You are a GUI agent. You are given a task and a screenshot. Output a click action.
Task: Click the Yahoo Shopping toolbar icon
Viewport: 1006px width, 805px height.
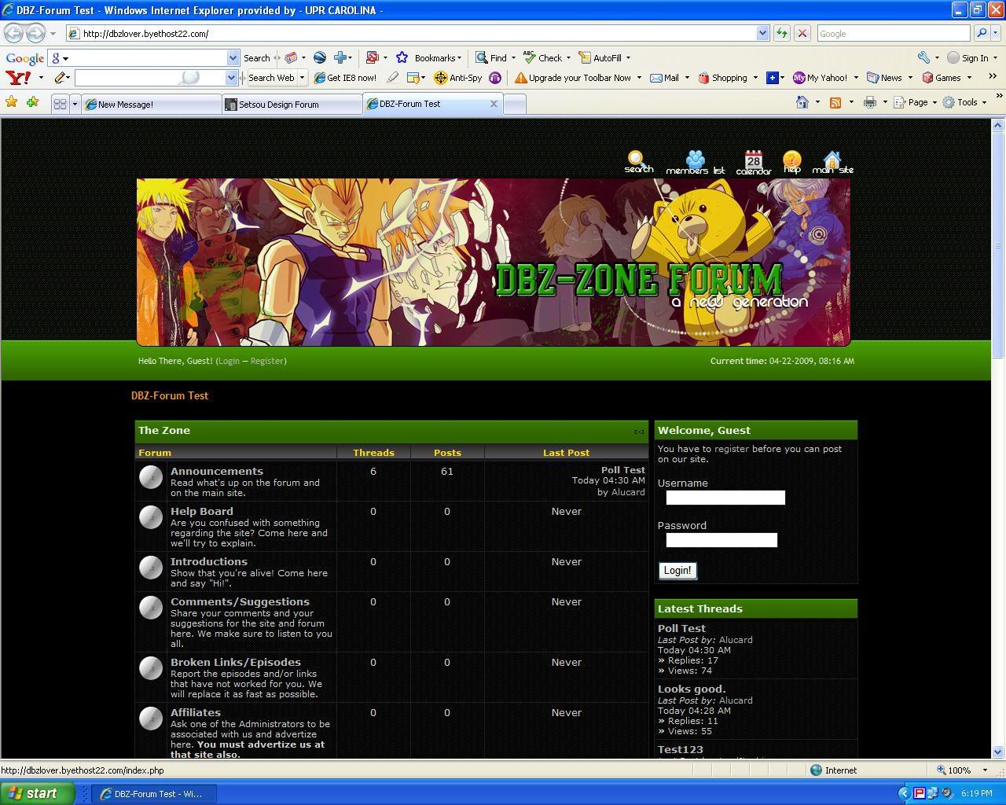[x=722, y=78]
